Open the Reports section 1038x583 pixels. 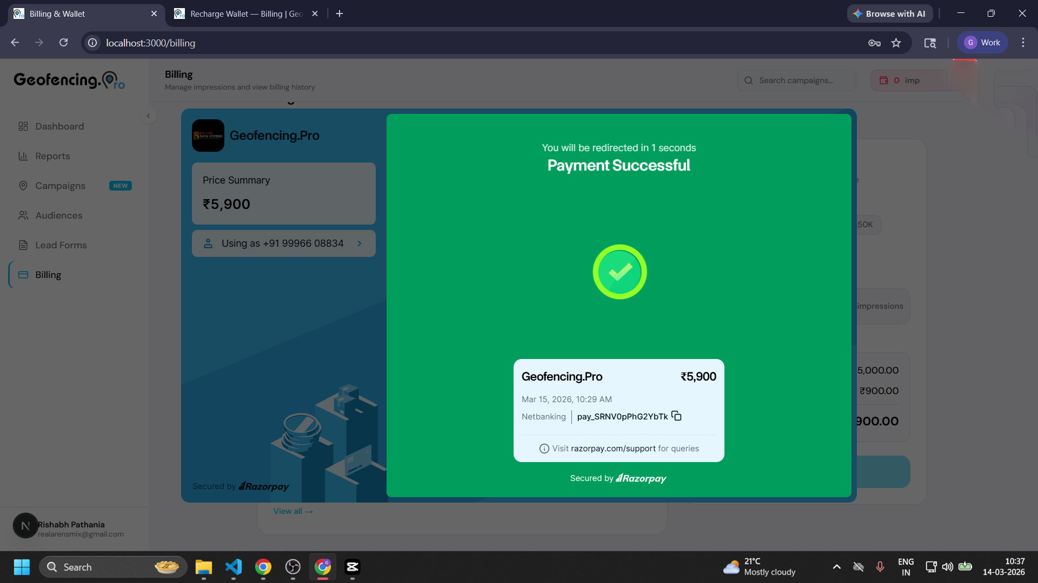52,156
